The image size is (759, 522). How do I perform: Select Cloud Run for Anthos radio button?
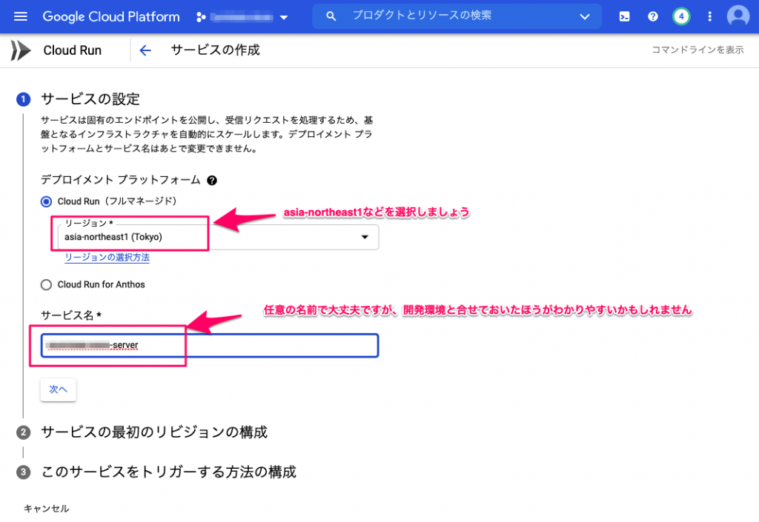coord(46,284)
